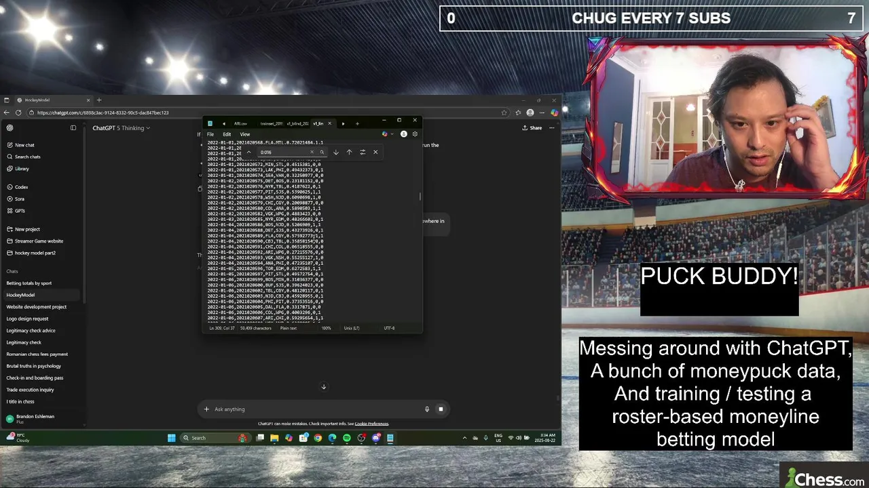This screenshot has width=869, height=488.
Task: Click the find magnifier search icon
Action: click(x=322, y=152)
